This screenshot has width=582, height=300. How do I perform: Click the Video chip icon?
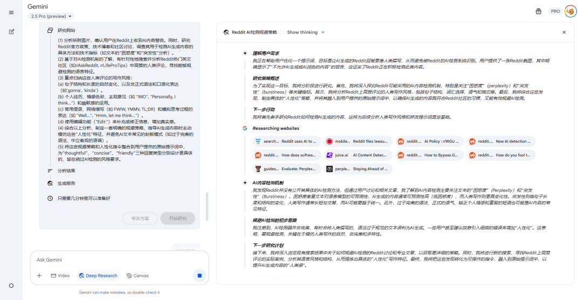pos(53,276)
